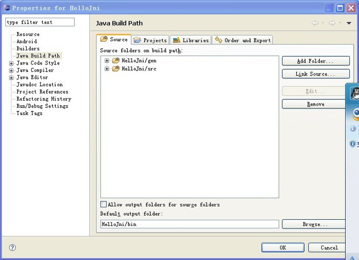Click the shield icon in side window
359x260 pixels.
tap(353, 144)
